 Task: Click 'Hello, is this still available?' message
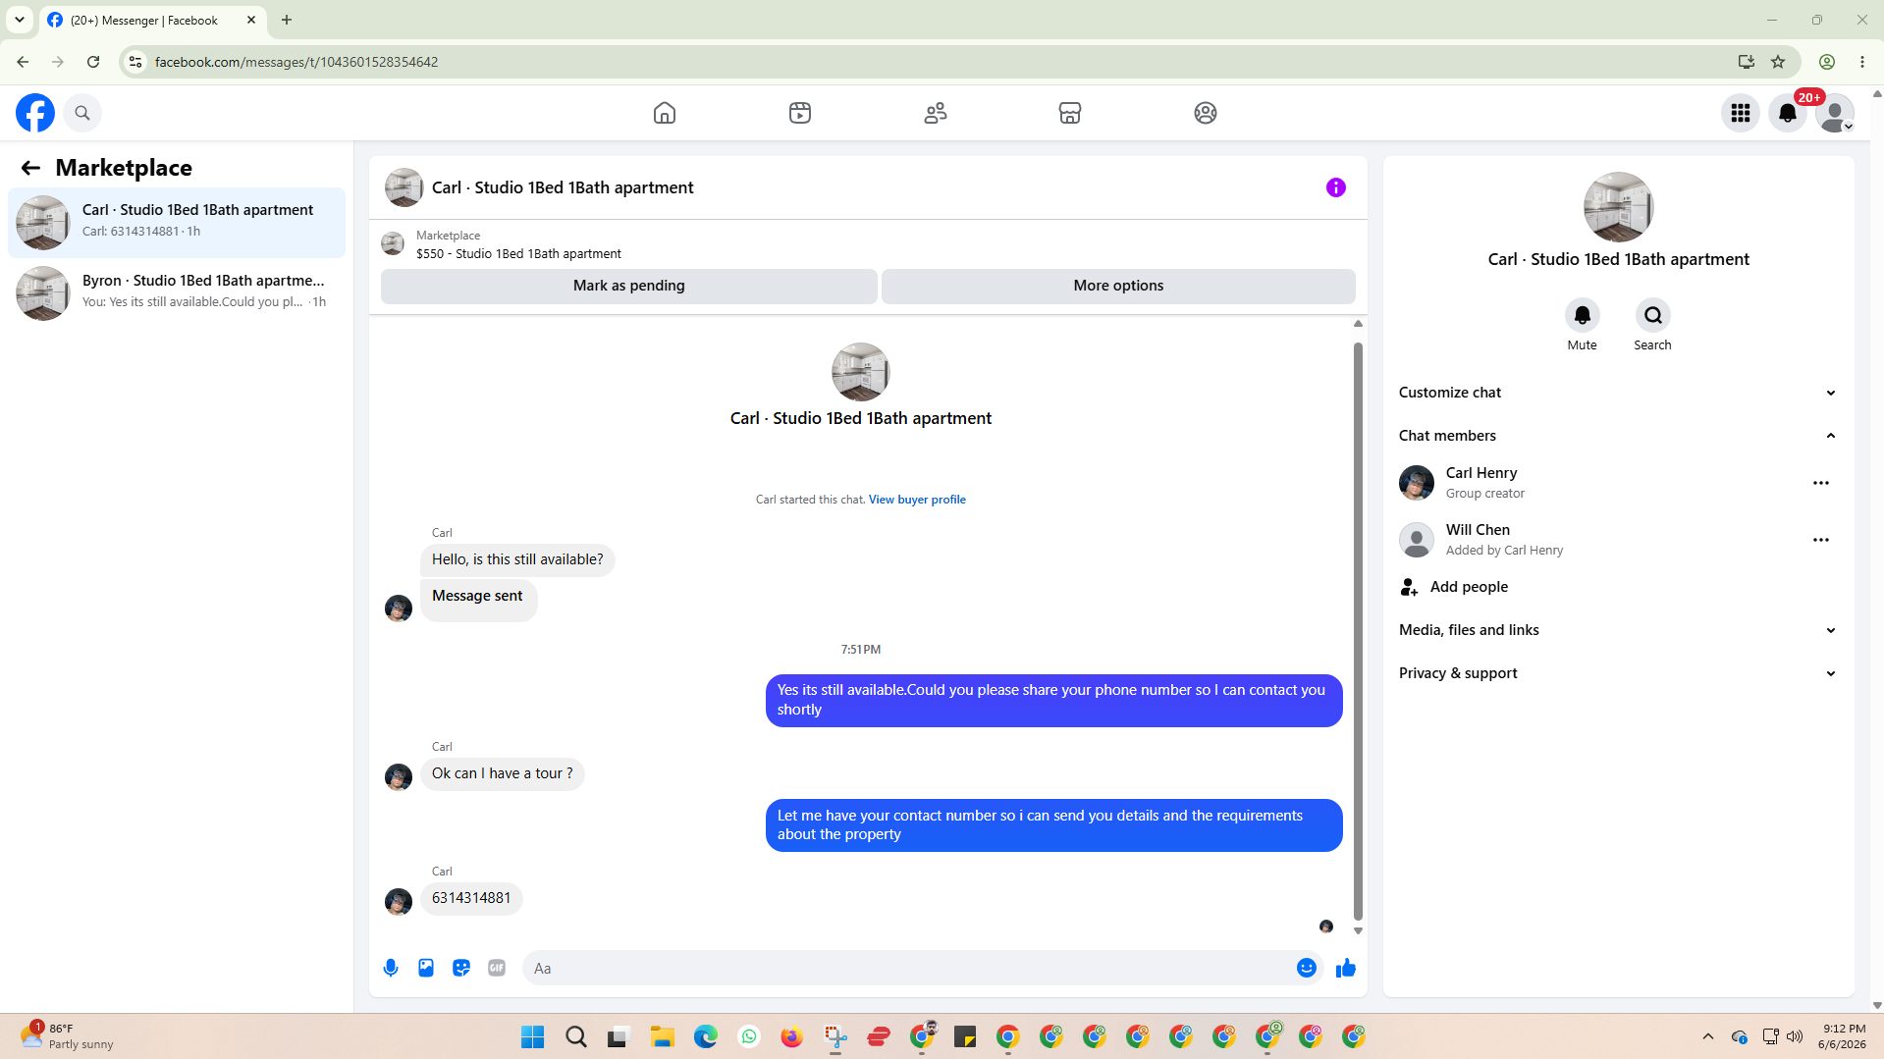(517, 559)
